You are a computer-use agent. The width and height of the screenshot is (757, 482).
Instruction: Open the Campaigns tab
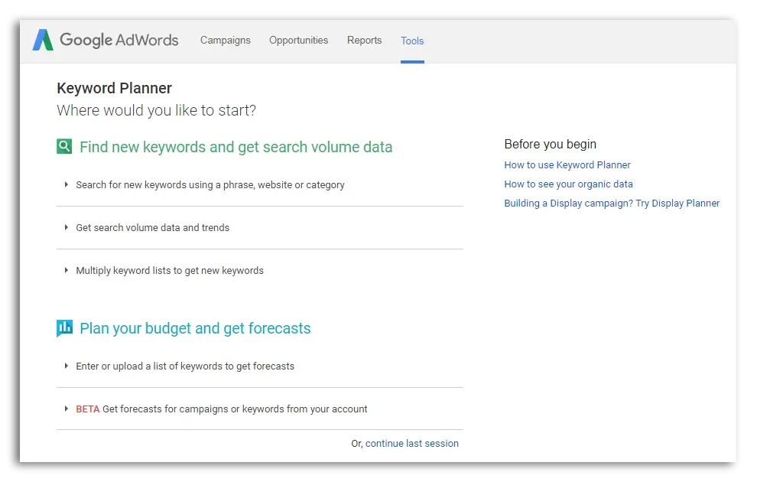pyautogui.click(x=225, y=41)
